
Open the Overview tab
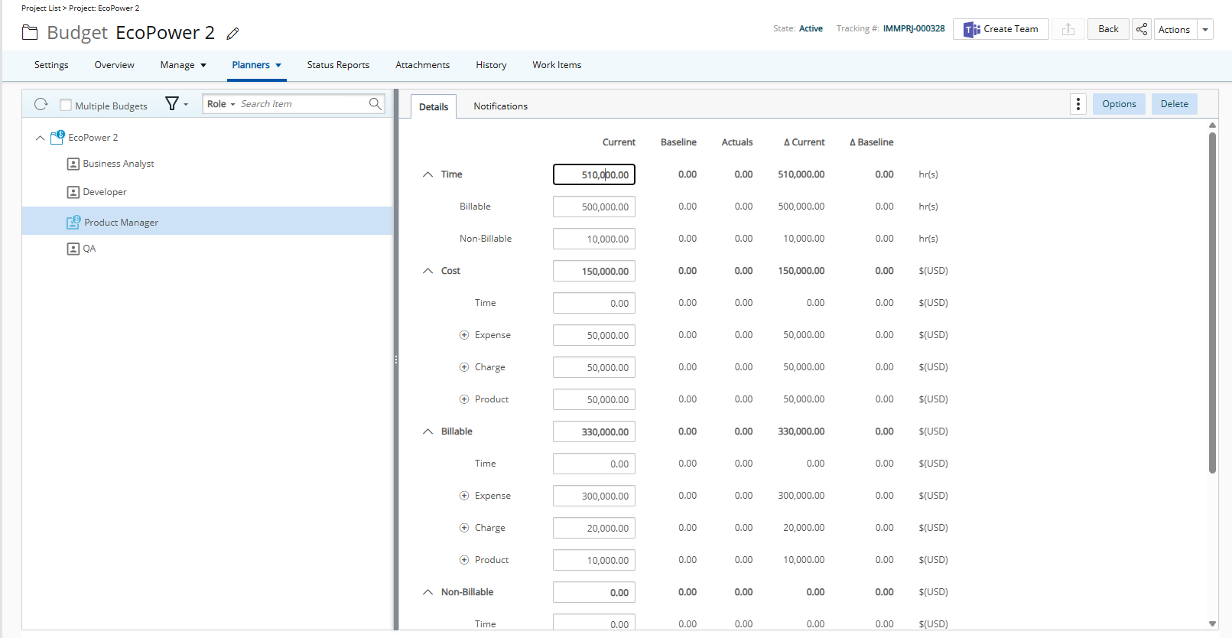pyautogui.click(x=114, y=65)
